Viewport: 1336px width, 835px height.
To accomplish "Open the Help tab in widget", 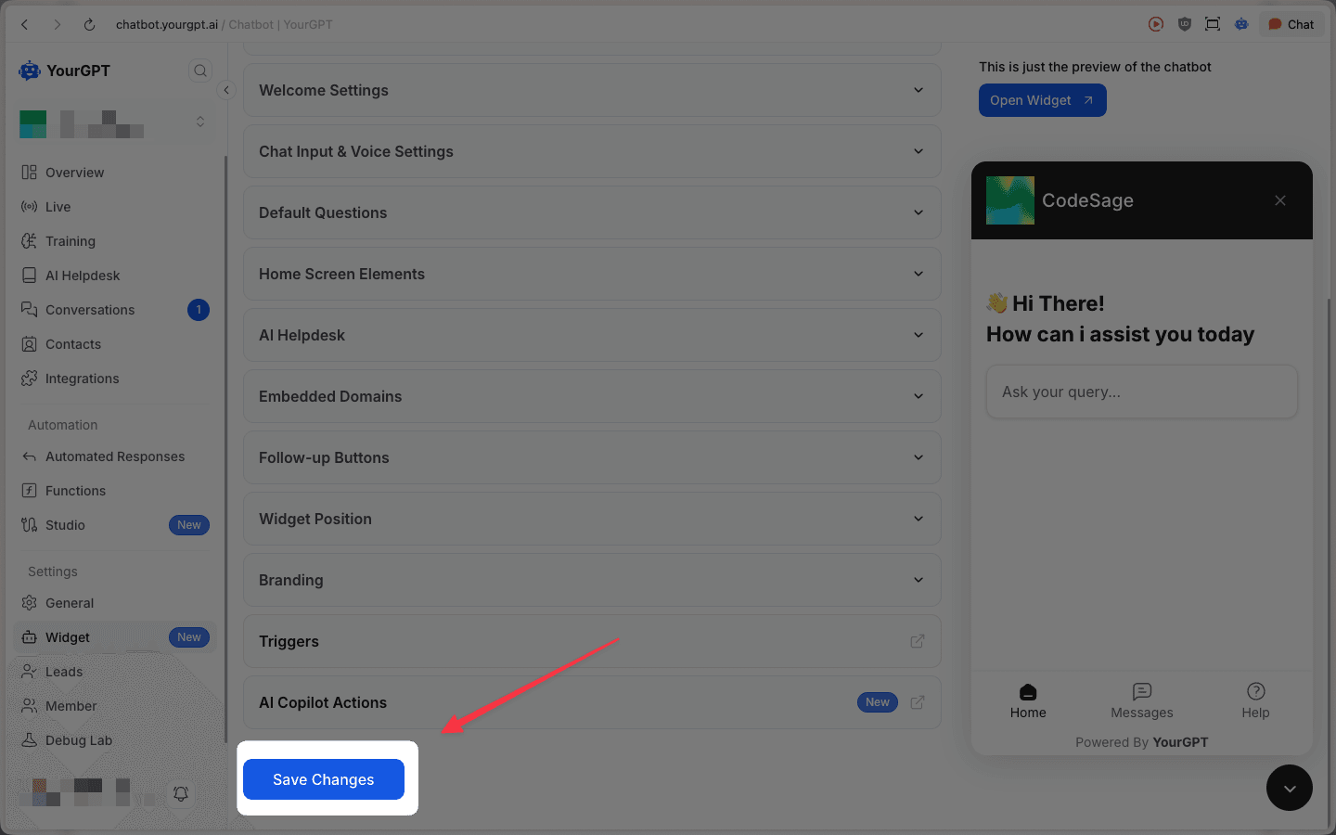I will coord(1255,700).
